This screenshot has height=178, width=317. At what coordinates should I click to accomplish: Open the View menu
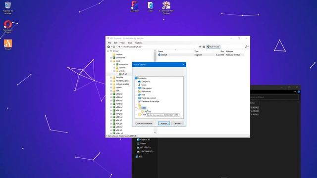coord(122,43)
